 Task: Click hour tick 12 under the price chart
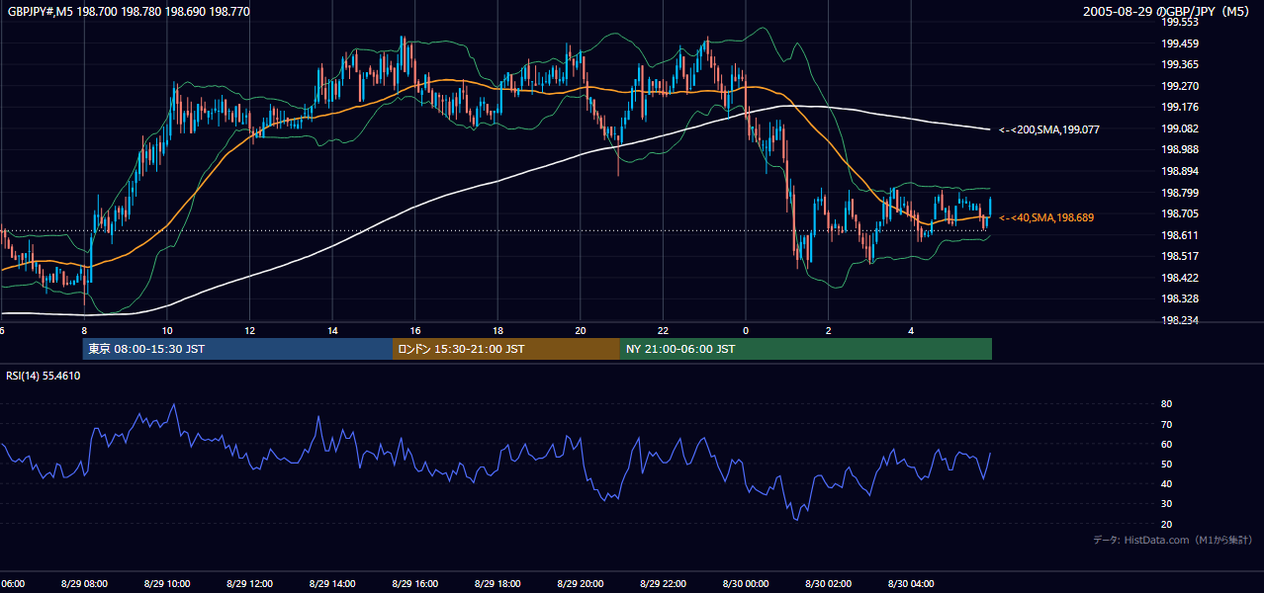tap(250, 331)
